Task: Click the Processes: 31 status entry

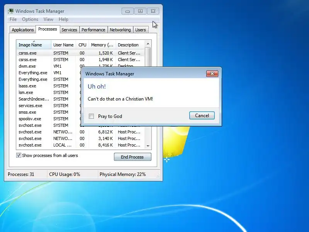Action: [21, 174]
